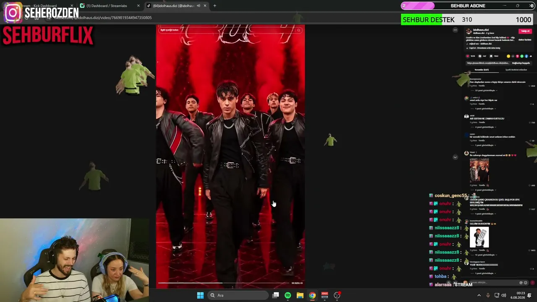Screen dimensions: 537x302
Task: Open Spotify from the taskbar
Action: 288,295
